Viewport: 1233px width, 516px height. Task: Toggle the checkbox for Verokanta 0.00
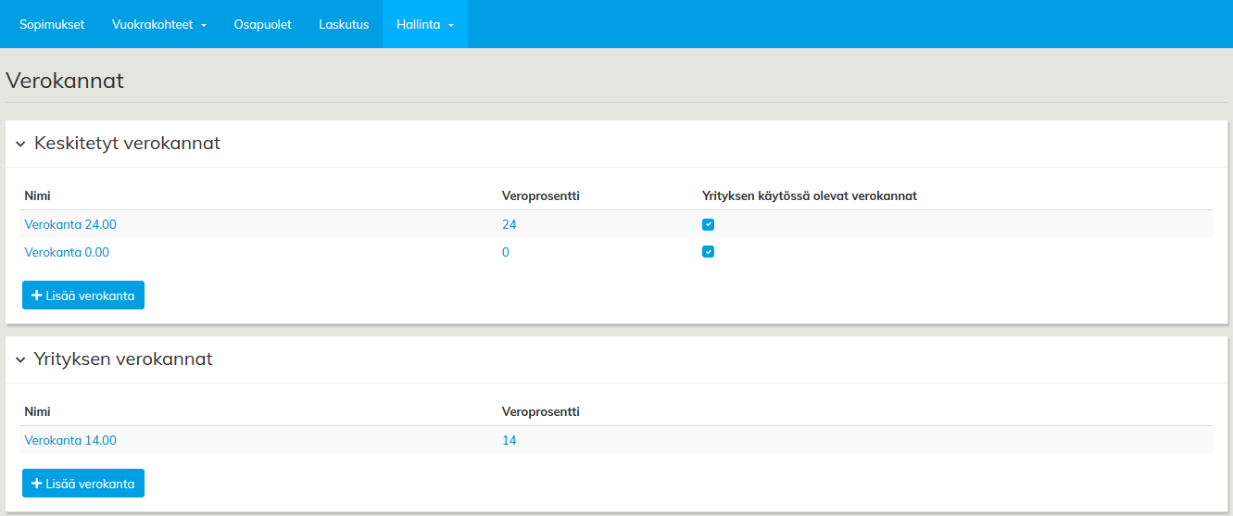tap(708, 252)
